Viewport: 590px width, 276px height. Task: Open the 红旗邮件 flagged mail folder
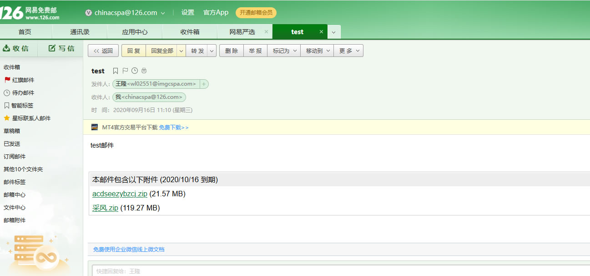pyautogui.click(x=23, y=80)
